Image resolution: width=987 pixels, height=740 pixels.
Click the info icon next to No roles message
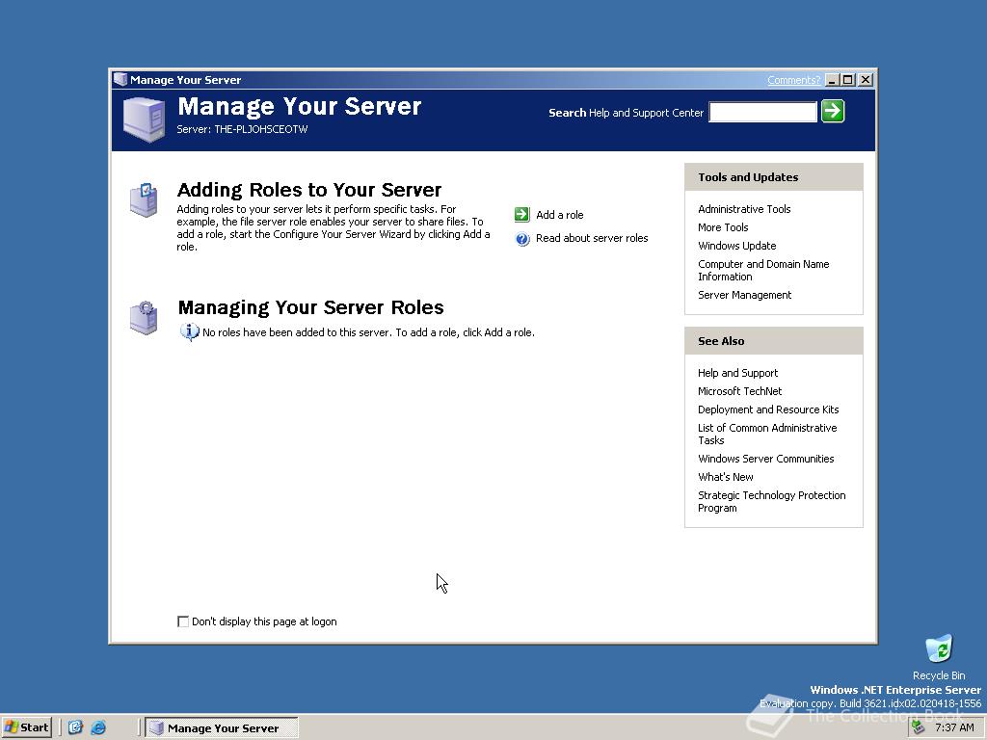189,331
